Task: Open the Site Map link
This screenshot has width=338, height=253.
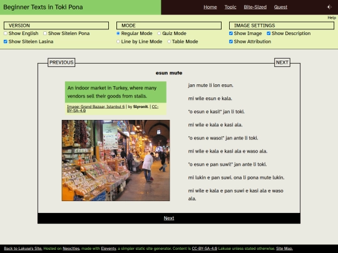Action: tap(284, 249)
